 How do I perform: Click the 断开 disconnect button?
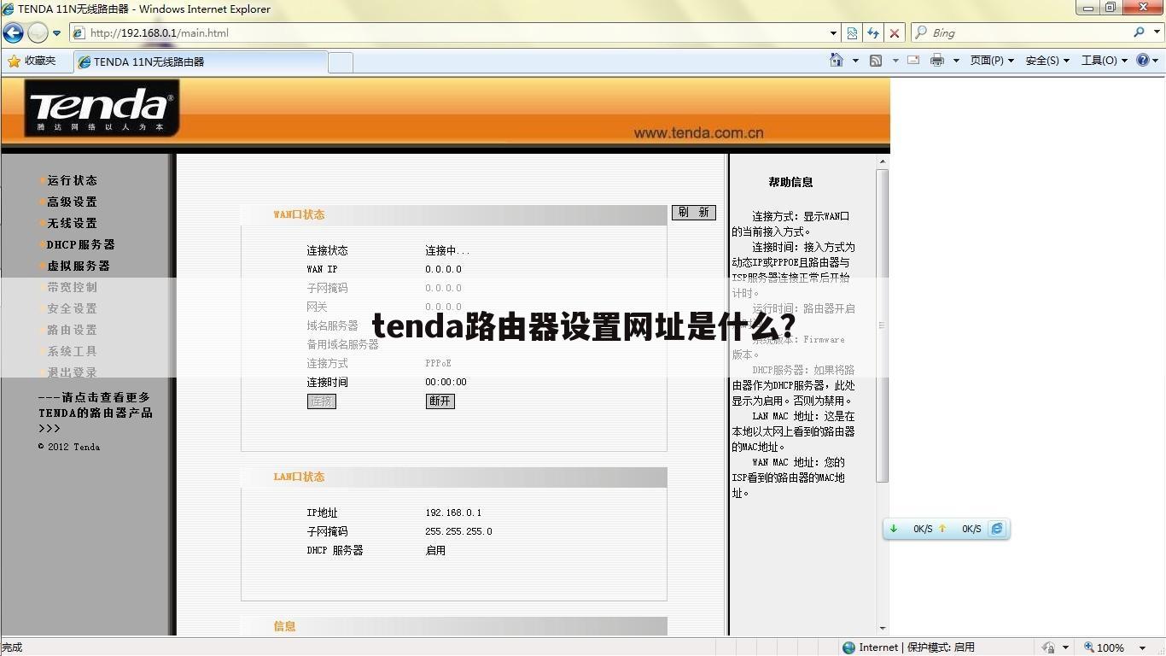coord(440,401)
